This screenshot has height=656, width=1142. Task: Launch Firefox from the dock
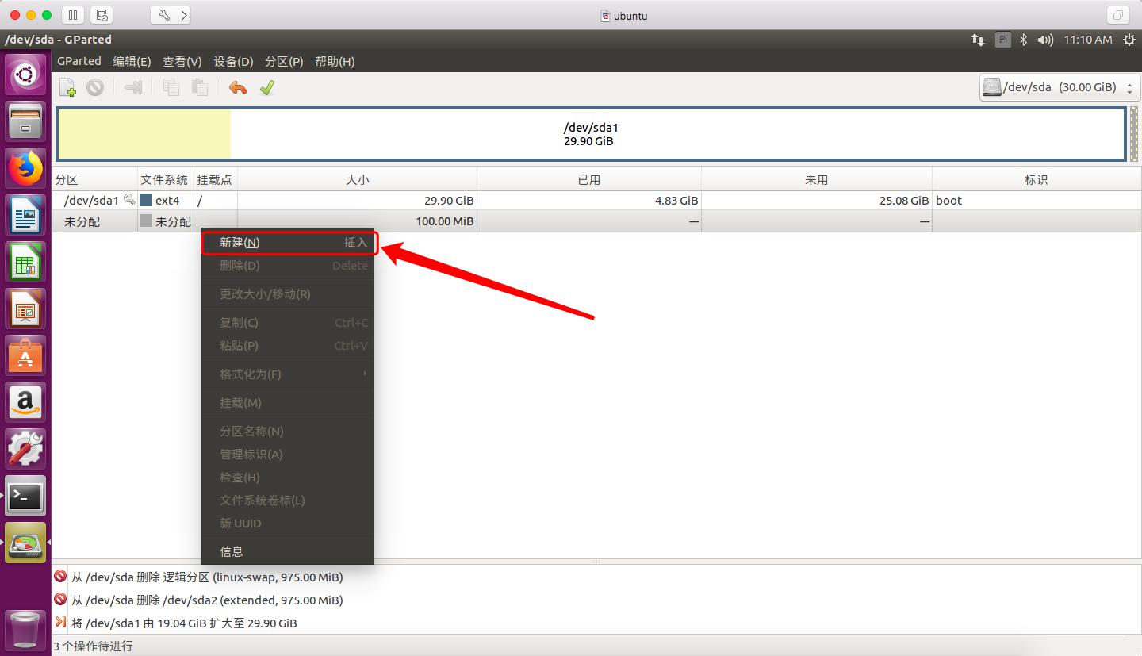click(x=26, y=167)
